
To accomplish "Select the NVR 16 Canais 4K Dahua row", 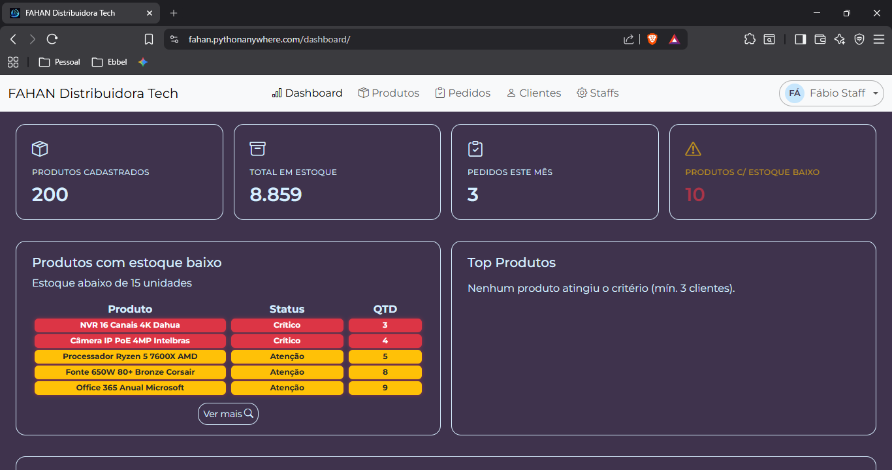I will (228, 325).
